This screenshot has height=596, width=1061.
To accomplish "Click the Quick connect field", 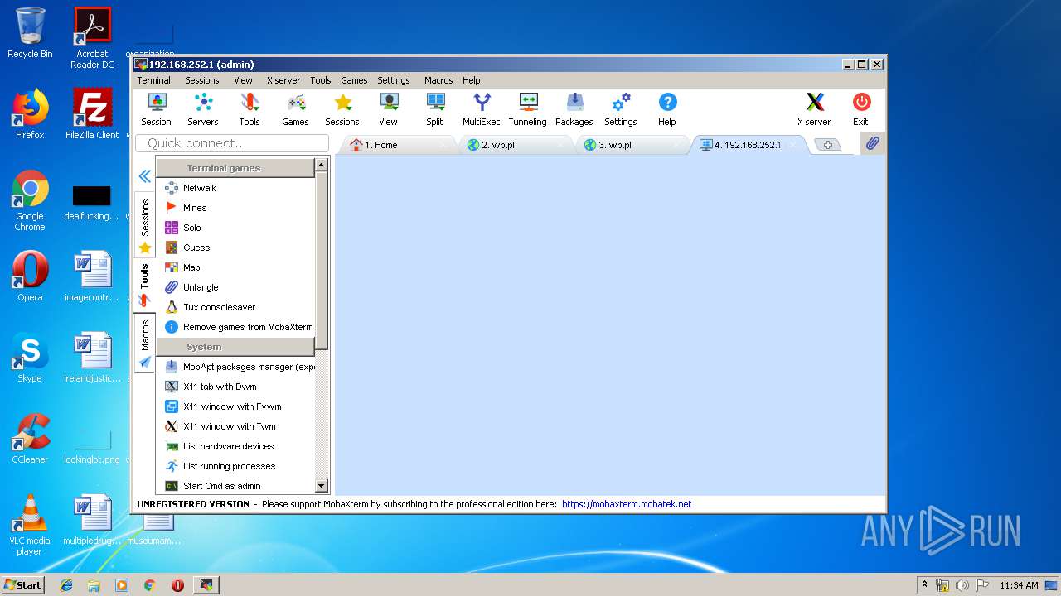I will (x=232, y=143).
